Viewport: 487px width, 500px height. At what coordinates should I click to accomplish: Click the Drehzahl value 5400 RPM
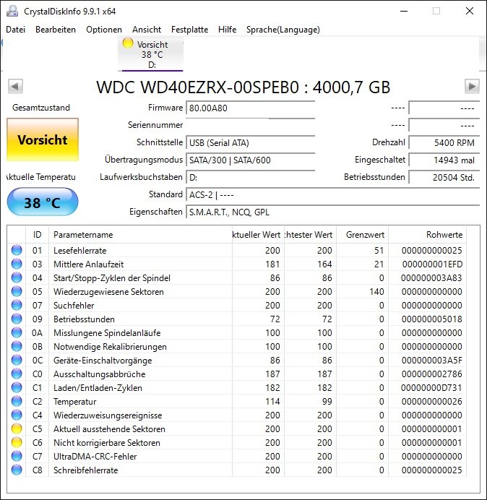pyautogui.click(x=444, y=142)
